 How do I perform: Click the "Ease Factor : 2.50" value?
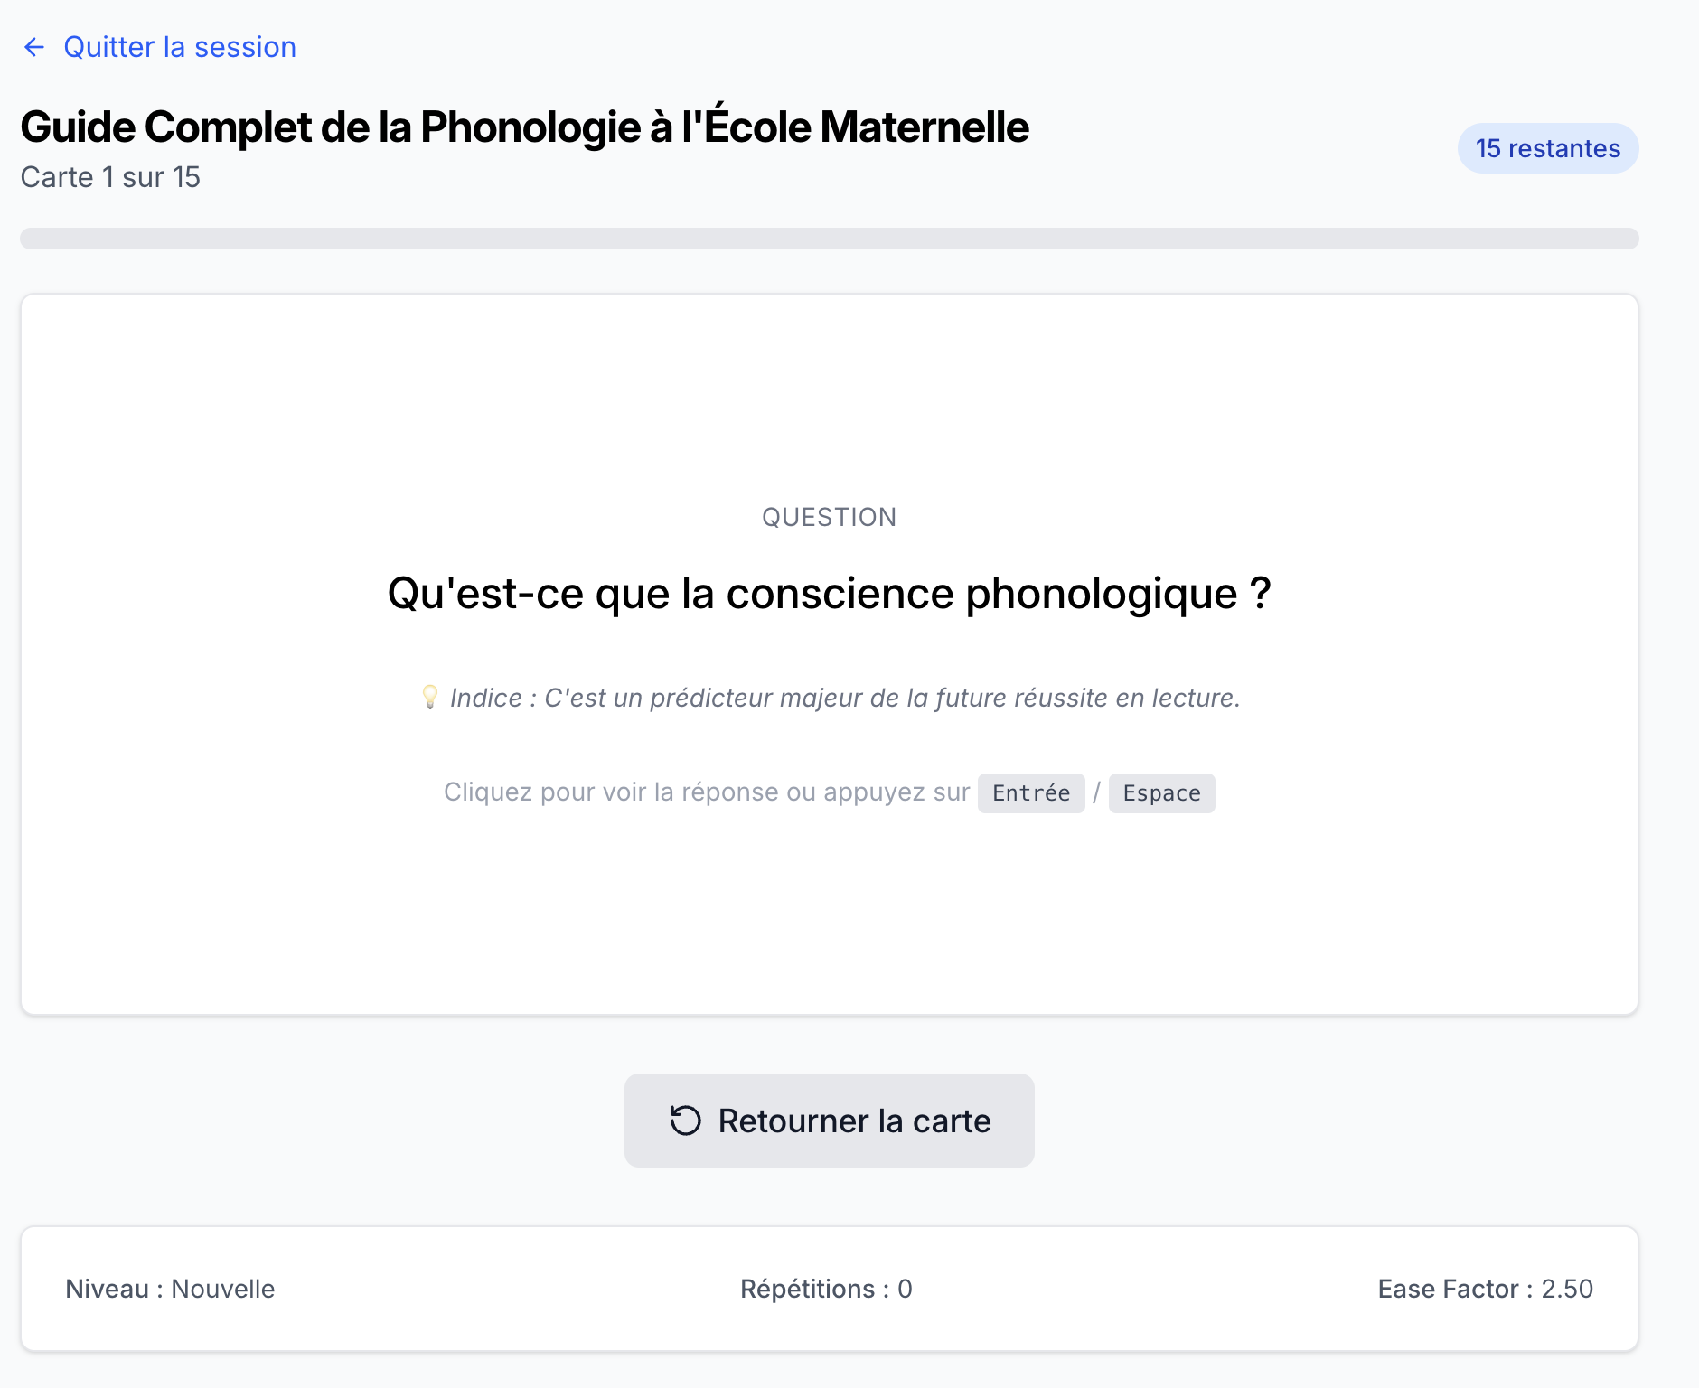tap(1485, 1289)
